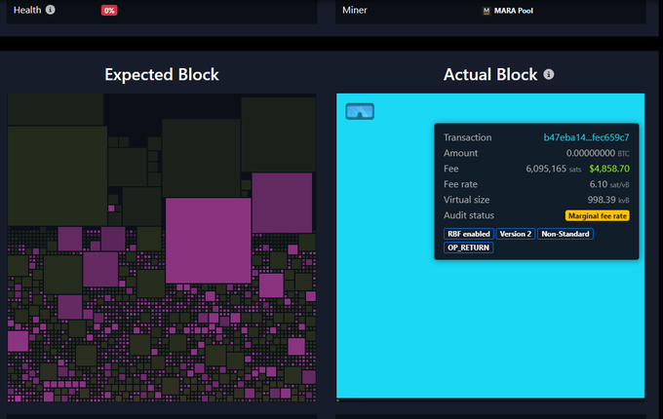
Task: Click the RBF enabled tag
Action: pyautogui.click(x=469, y=234)
